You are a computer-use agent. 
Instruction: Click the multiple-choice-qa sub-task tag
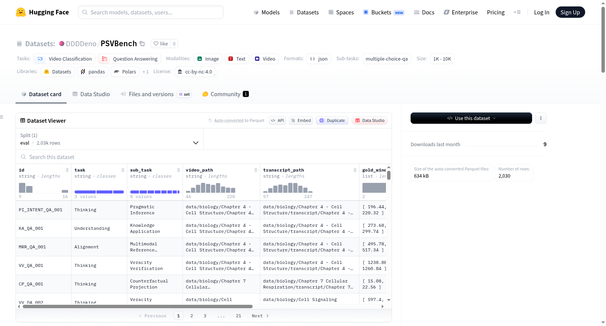click(x=387, y=59)
